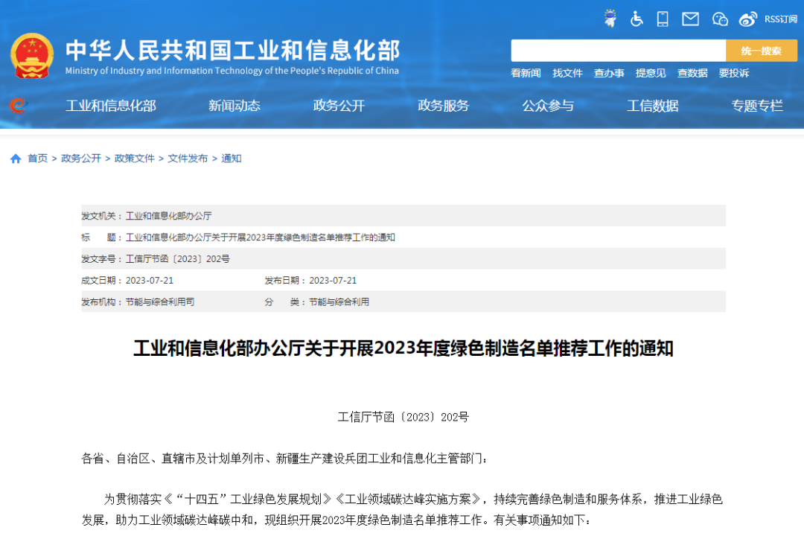
Task: Click the 统一搜索 search button
Action: tap(762, 51)
